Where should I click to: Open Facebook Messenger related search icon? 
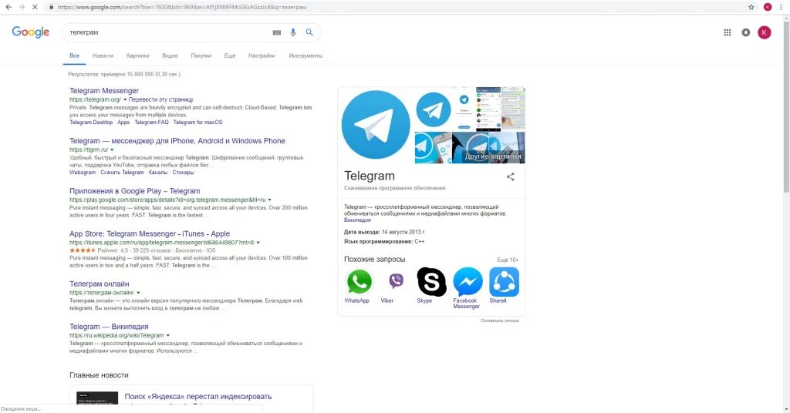pyautogui.click(x=468, y=282)
